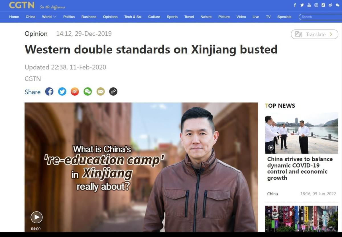Click the Search input field
The image size is (342, 237).
click(320, 17)
